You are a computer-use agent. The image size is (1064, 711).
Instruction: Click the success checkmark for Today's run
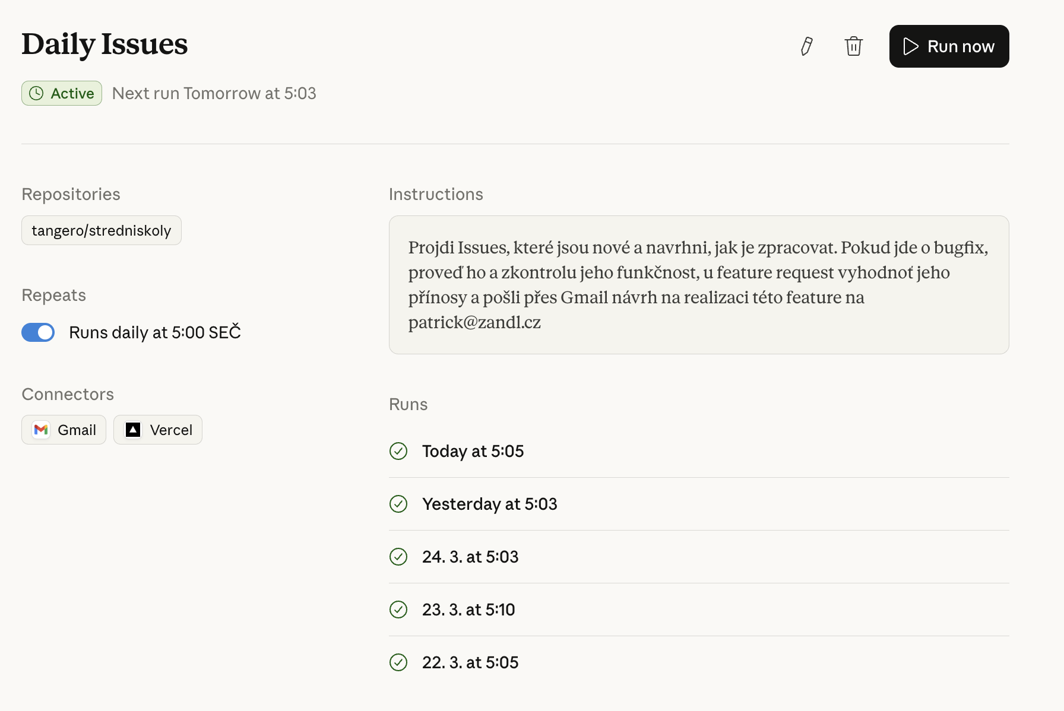398,451
